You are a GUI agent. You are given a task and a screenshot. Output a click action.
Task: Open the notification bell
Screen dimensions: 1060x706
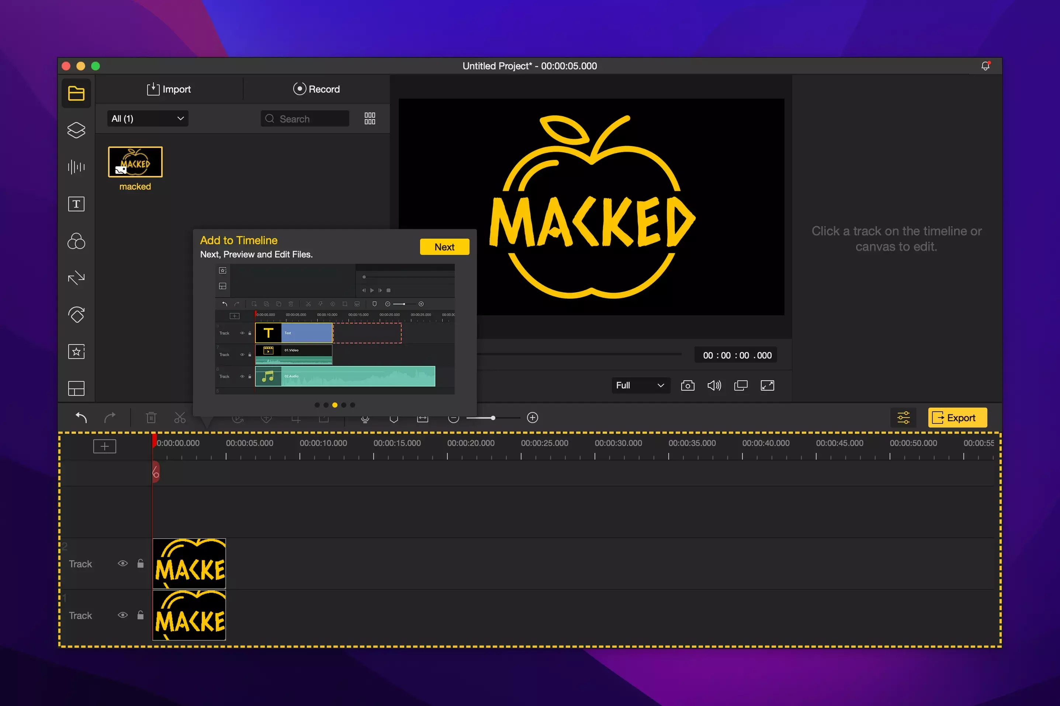(x=985, y=66)
